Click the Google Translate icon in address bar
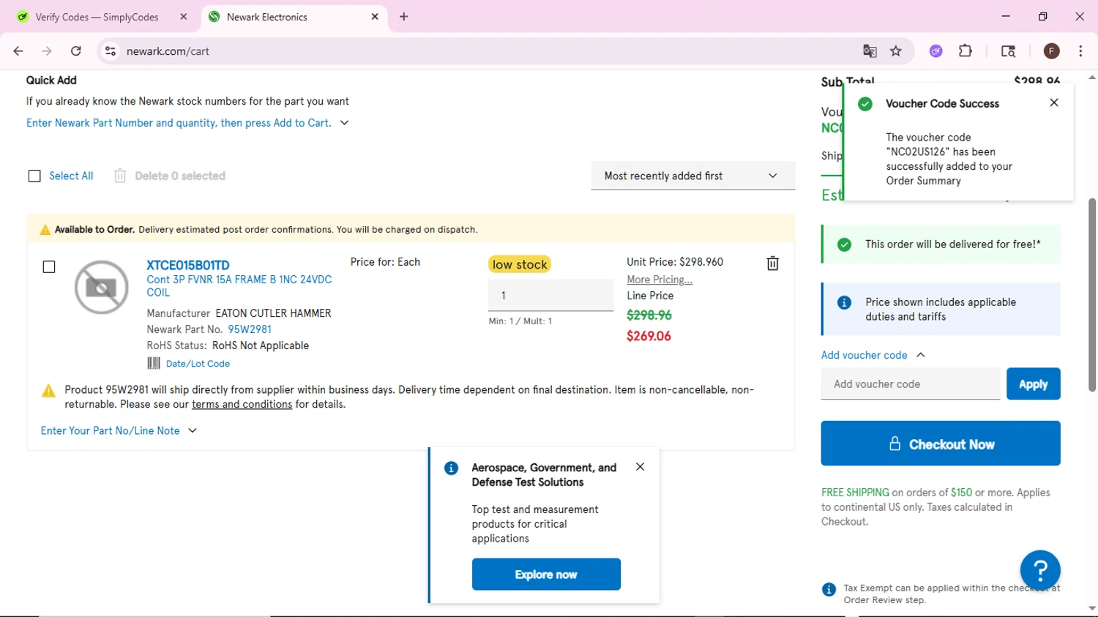This screenshot has height=617, width=1098. pyautogui.click(x=870, y=51)
